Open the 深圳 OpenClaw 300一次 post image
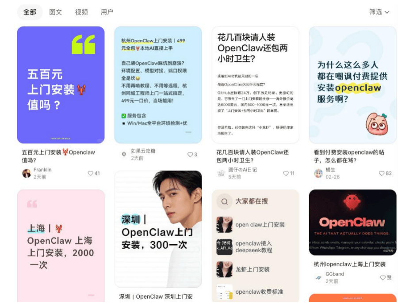The height and width of the screenshot is (303, 398). point(158,229)
